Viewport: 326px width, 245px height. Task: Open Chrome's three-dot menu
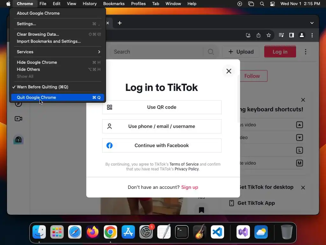click(x=312, y=35)
